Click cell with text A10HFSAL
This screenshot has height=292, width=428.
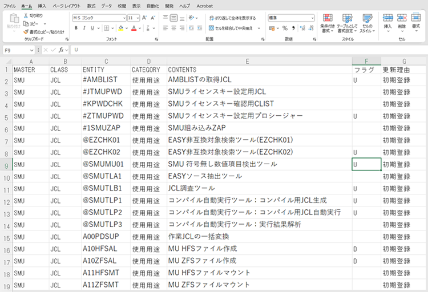[x=106, y=249]
